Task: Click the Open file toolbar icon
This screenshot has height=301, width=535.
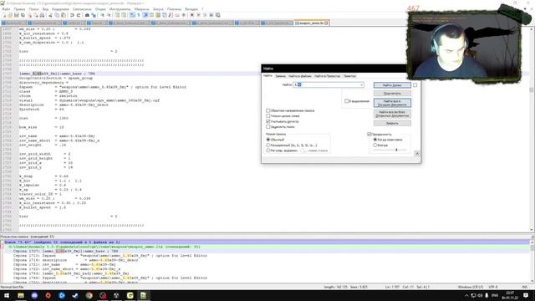Action: [x=10, y=15]
